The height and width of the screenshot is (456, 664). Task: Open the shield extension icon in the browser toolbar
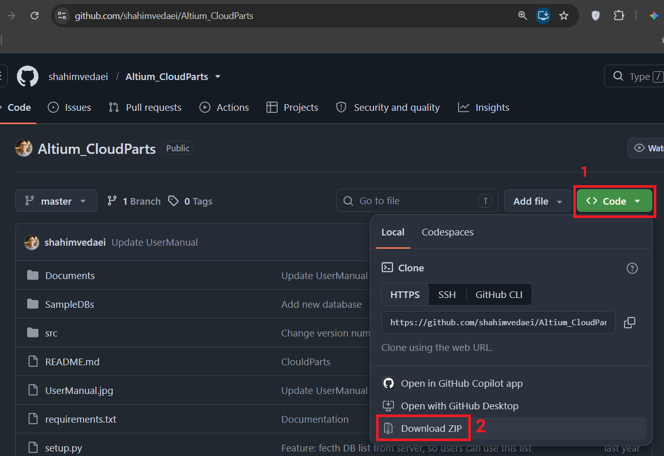click(x=595, y=16)
